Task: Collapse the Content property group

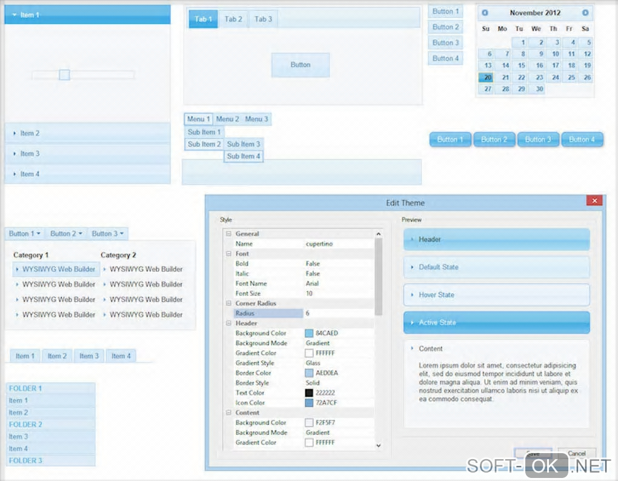Action: (x=228, y=413)
